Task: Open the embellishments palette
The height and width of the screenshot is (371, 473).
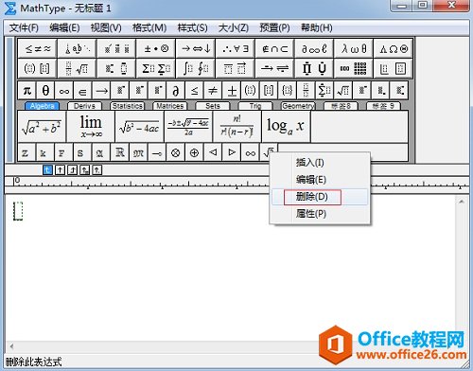Action: pos(116,48)
